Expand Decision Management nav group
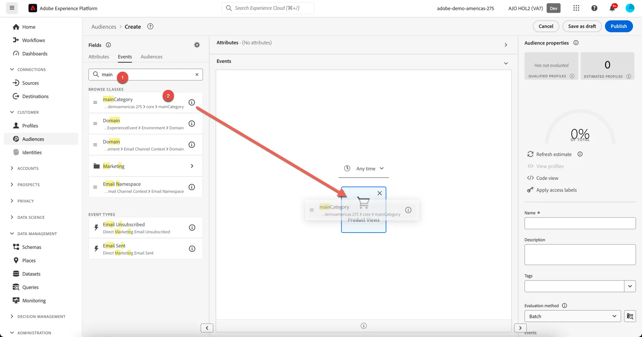 coord(12,317)
